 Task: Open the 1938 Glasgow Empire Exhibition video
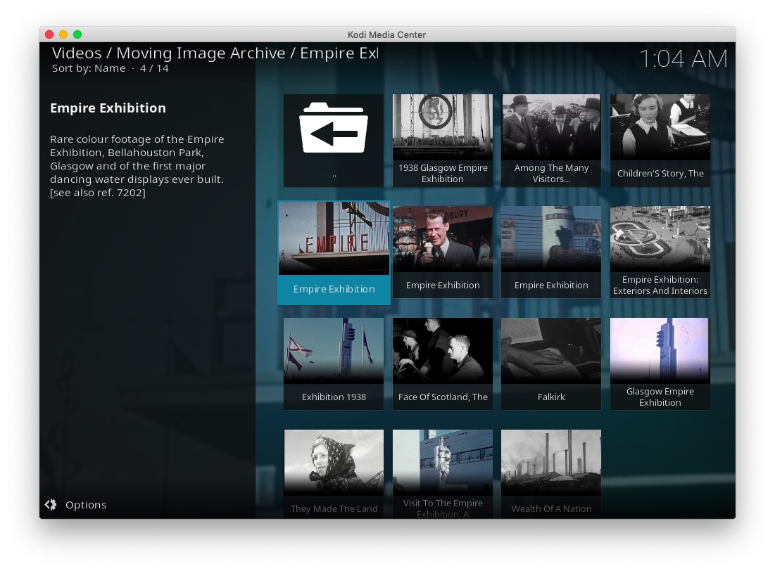coord(442,140)
